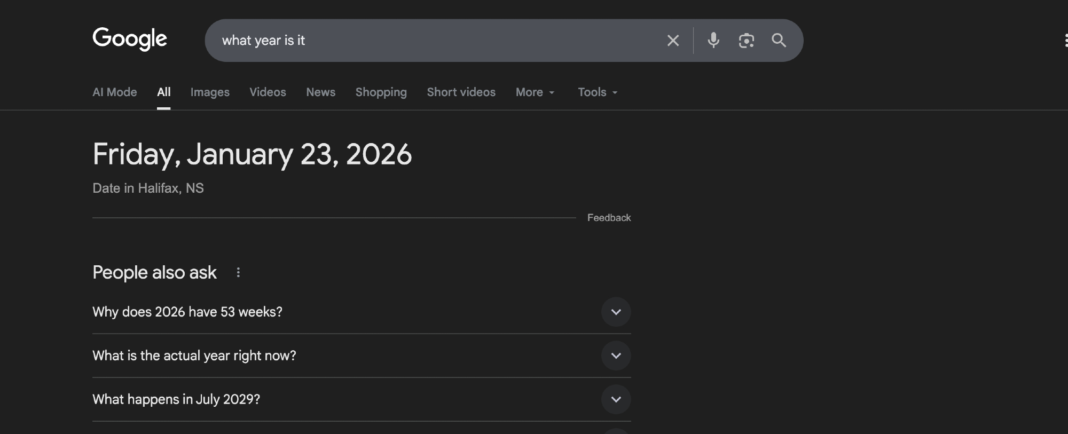
Task: Select the Images tab
Action: click(210, 92)
